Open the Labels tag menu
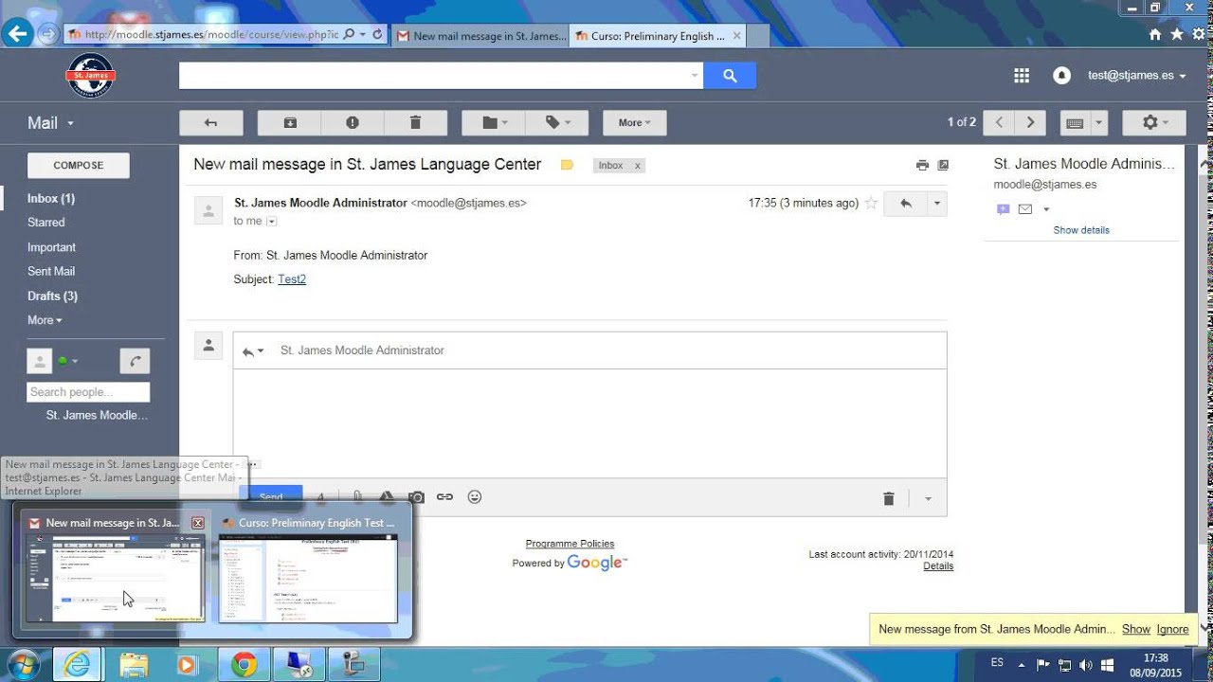The image size is (1213, 682). pyautogui.click(x=557, y=122)
